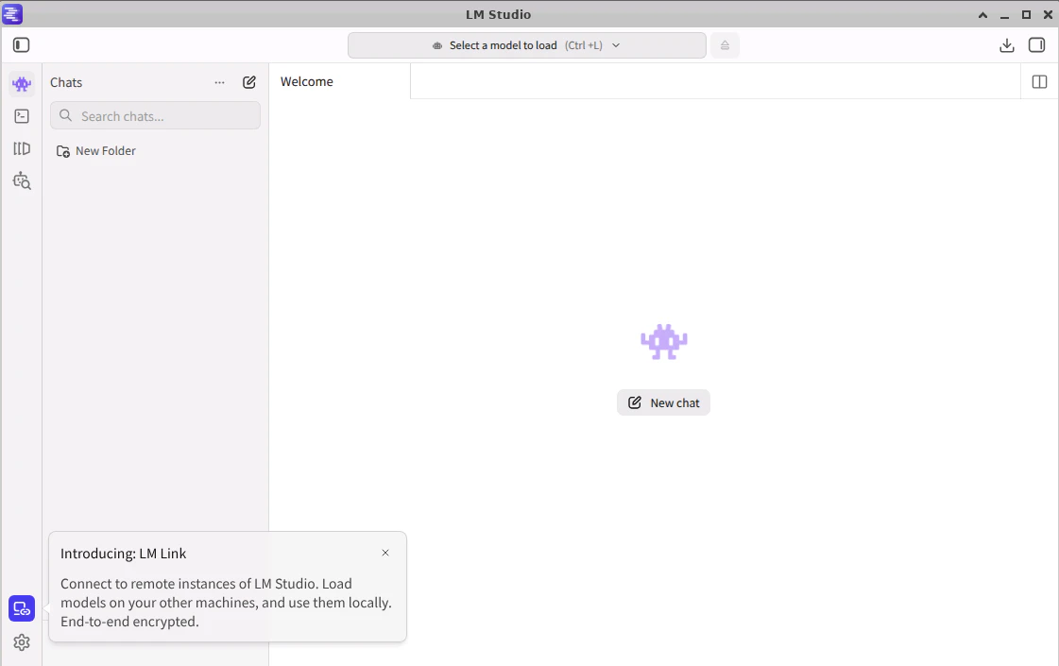Maximize the LM Studio window

pyautogui.click(x=1026, y=15)
